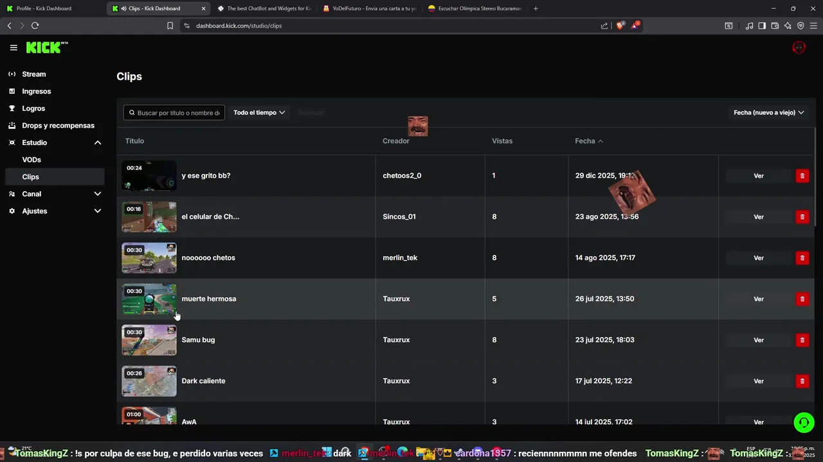Delete the 'Dark caliente' clip
Image resolution: width=823 pixels, height=462 pixels.
click(802, 381)
